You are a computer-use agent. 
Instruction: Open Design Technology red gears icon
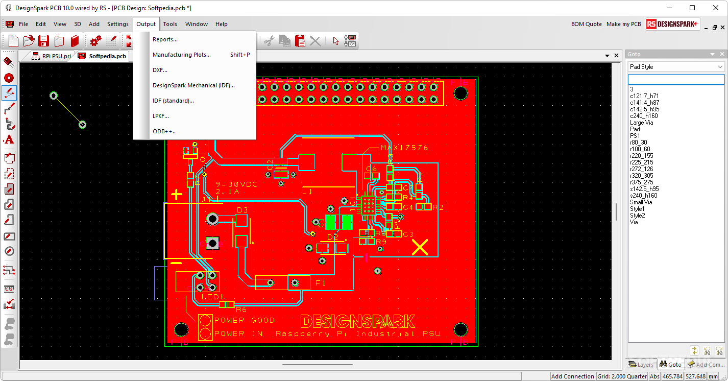pos(95,41)
